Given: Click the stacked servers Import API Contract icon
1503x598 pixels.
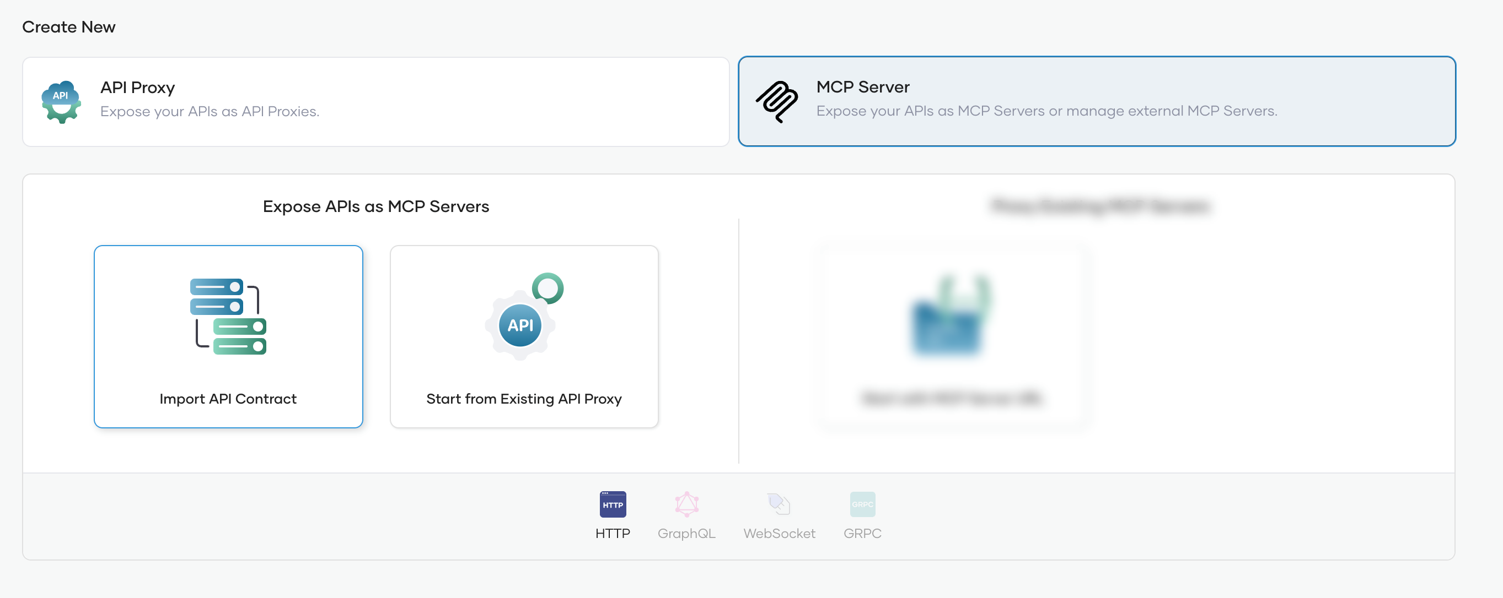Looking at the screenshot, I should pos(228,317).
